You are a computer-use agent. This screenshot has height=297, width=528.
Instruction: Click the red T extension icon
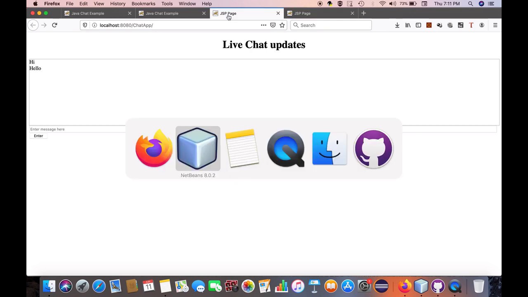click(471, 25)
